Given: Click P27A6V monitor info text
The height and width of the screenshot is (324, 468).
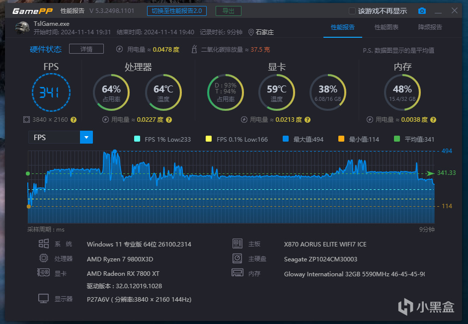Looking at the screenshot, I should click(x=139, y=299).
